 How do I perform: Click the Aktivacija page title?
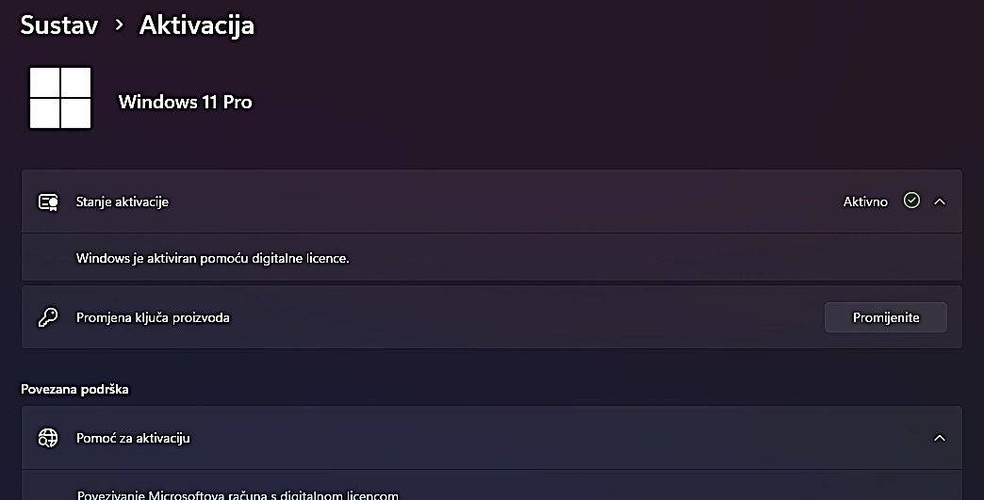click(x=197, y=25)
